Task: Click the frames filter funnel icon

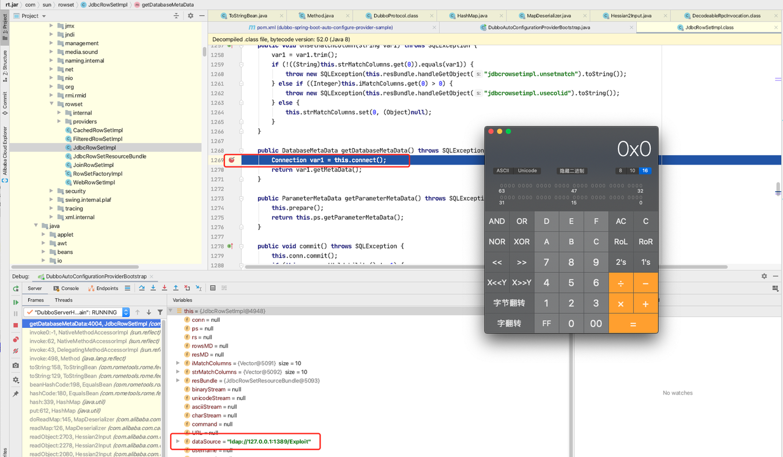Action: point(160,312)
